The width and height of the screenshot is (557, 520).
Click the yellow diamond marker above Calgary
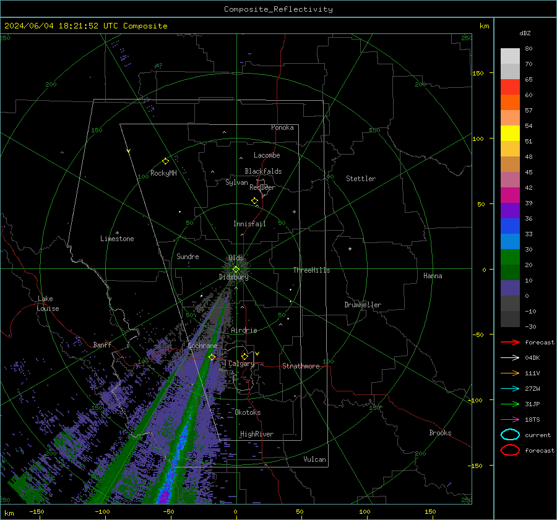pyautogui.click(x=244, y=356)
